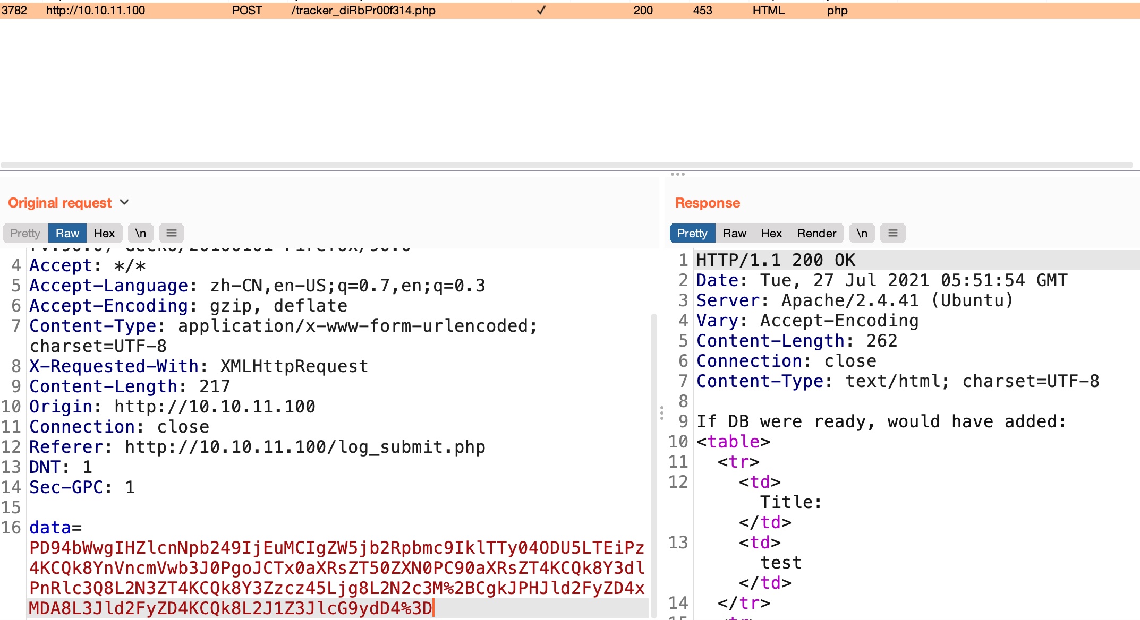Image resolution: width=1140 pixels, height=620 pixels.
Task: Show Render view of the response
Action: point(816,233)
